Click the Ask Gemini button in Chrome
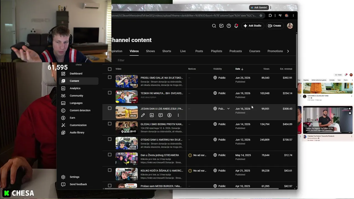 pos(259,7)
